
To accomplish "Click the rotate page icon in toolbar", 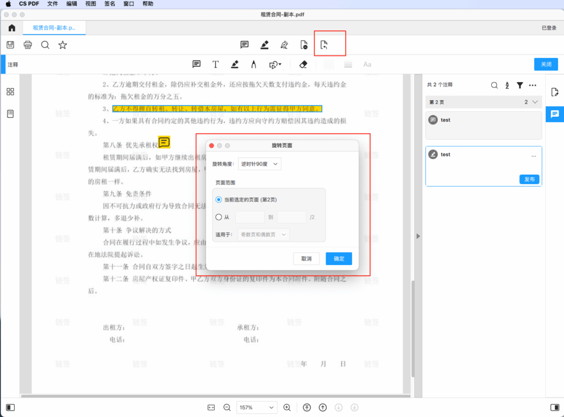I will click(324, 45).
